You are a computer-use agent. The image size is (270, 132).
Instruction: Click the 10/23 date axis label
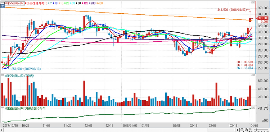[x=25, y=125]
